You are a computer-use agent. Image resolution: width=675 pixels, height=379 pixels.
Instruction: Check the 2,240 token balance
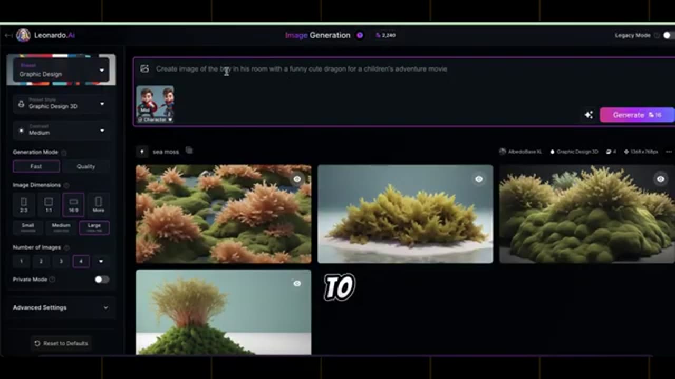pos(385,35)
